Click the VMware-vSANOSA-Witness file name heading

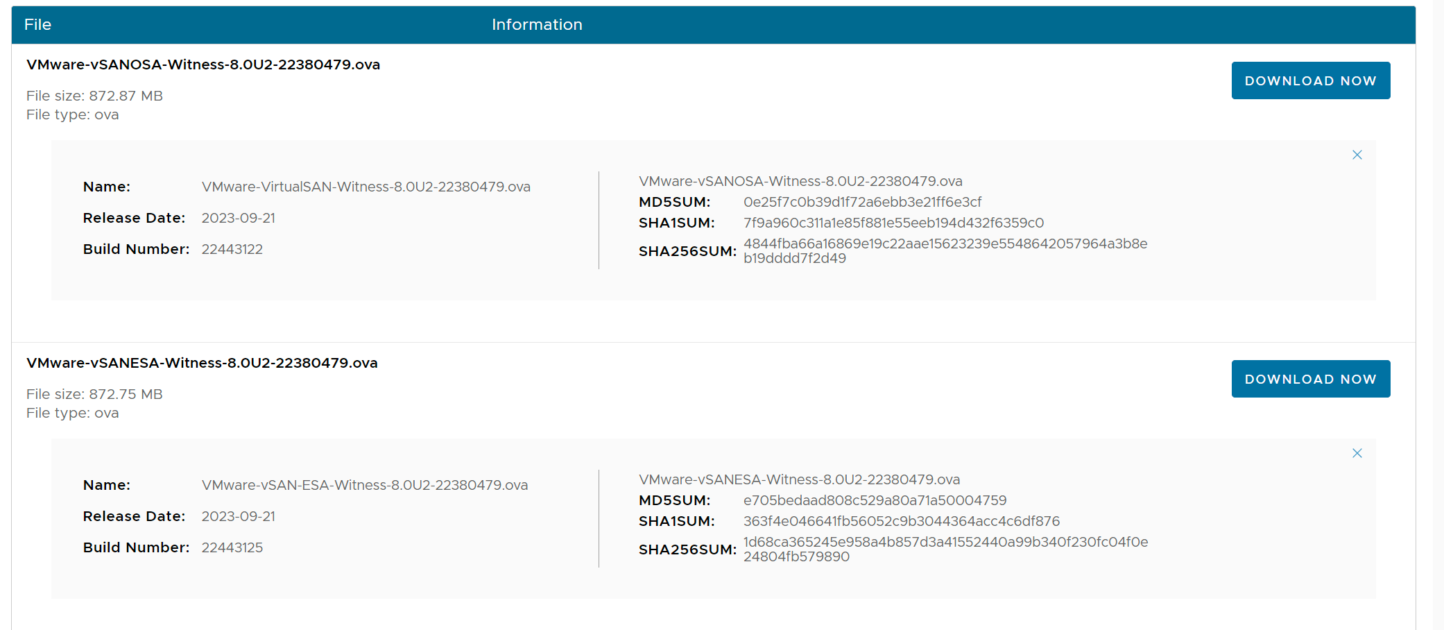pyautogui.click(x=203, y=65)
